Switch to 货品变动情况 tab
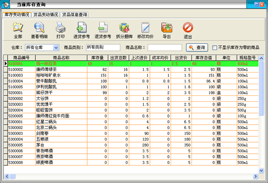 (46, 15)
